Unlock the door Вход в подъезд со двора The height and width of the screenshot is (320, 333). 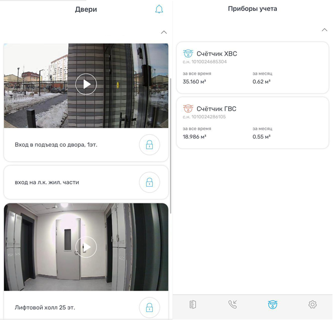pyautogui.click(x=149, y=145)
